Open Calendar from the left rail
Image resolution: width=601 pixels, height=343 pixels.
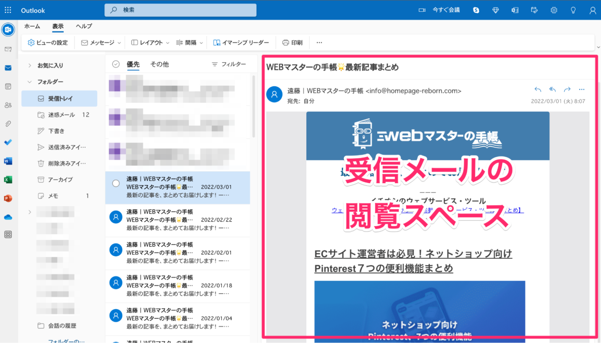point(8,87)
